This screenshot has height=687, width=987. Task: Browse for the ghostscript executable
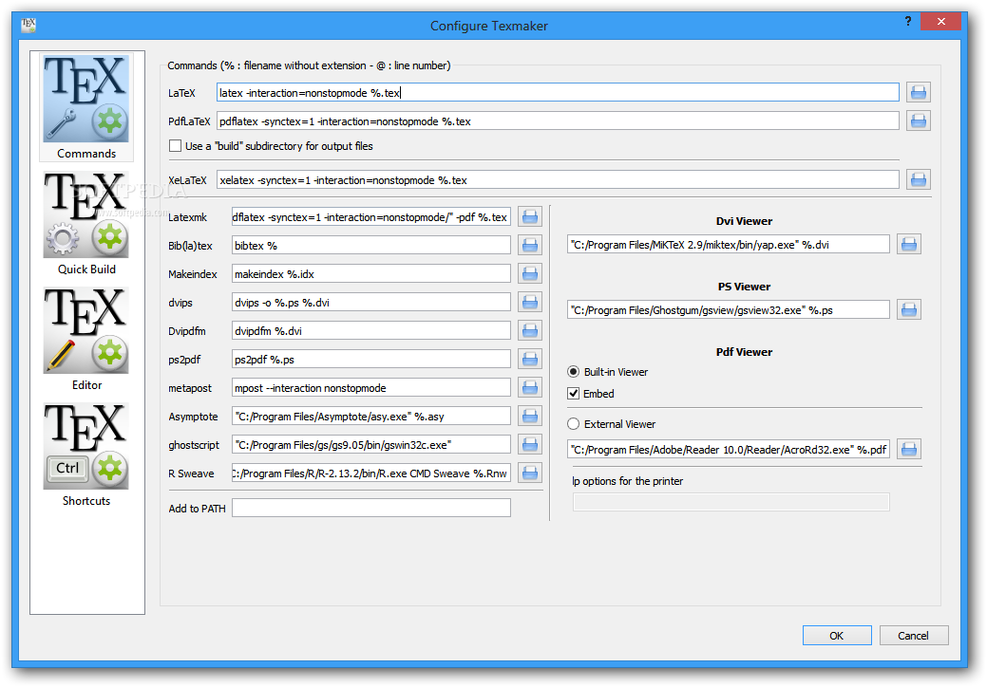[x=530, y=444]
